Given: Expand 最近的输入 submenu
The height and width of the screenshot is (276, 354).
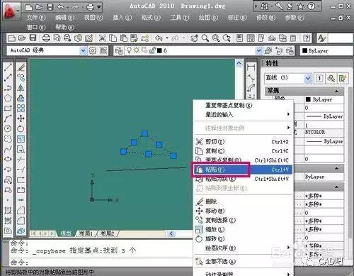Looking at the screenshot, I should (x=243, y=115).
